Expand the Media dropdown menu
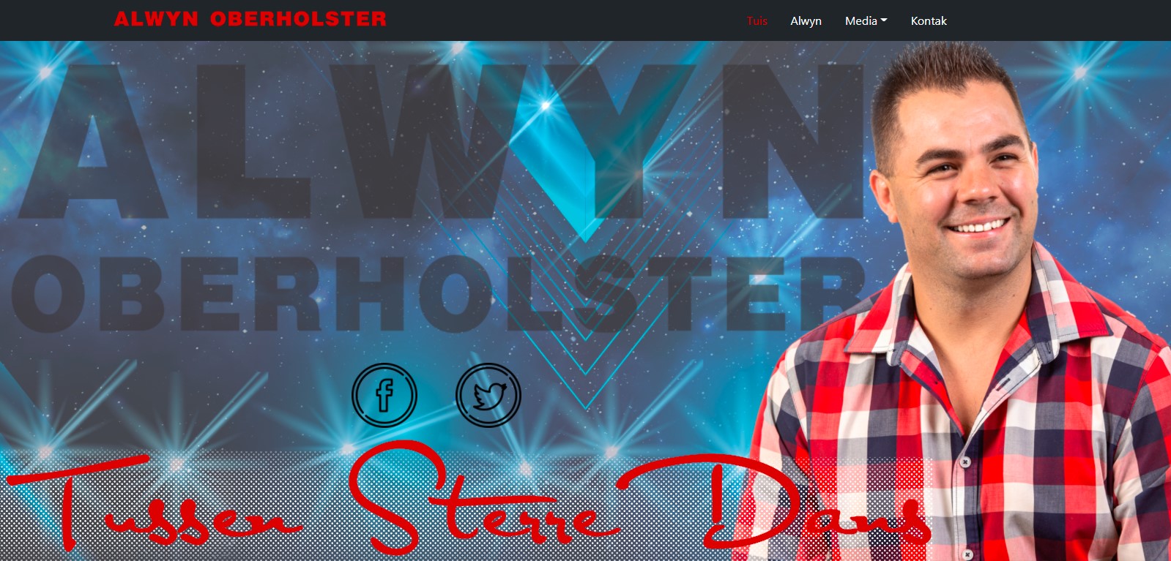The width and height of the screenshot is (1171, 561). pos(866,21)
